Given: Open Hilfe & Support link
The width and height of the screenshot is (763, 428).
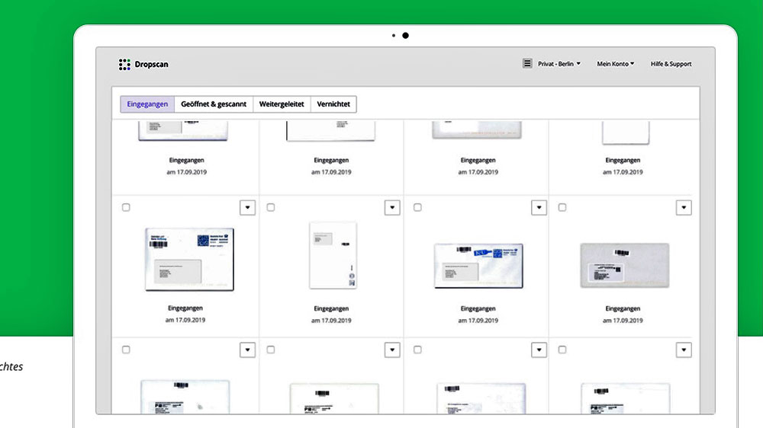Looking at the screenshot, I should (x=671, y=64).
